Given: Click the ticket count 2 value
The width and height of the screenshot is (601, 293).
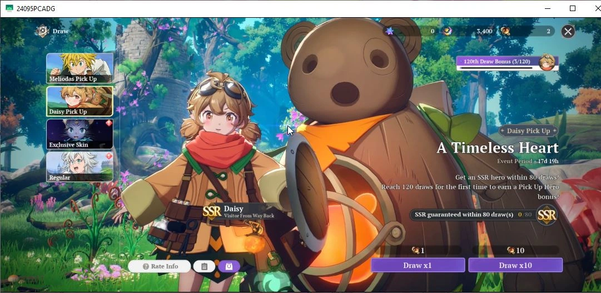Looking at the screenshot, I should (x=549, y=32).
